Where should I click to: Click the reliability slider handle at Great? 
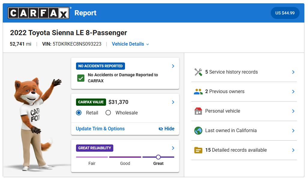click(x=158, y=157)
